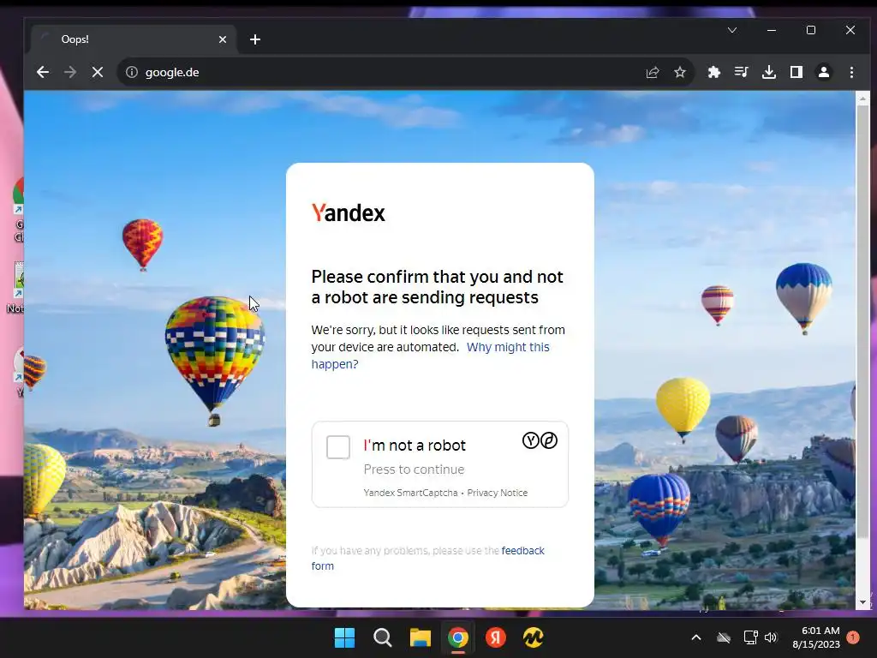Open the network tray icon
877x658 pixels.
(x=750, y=637)
